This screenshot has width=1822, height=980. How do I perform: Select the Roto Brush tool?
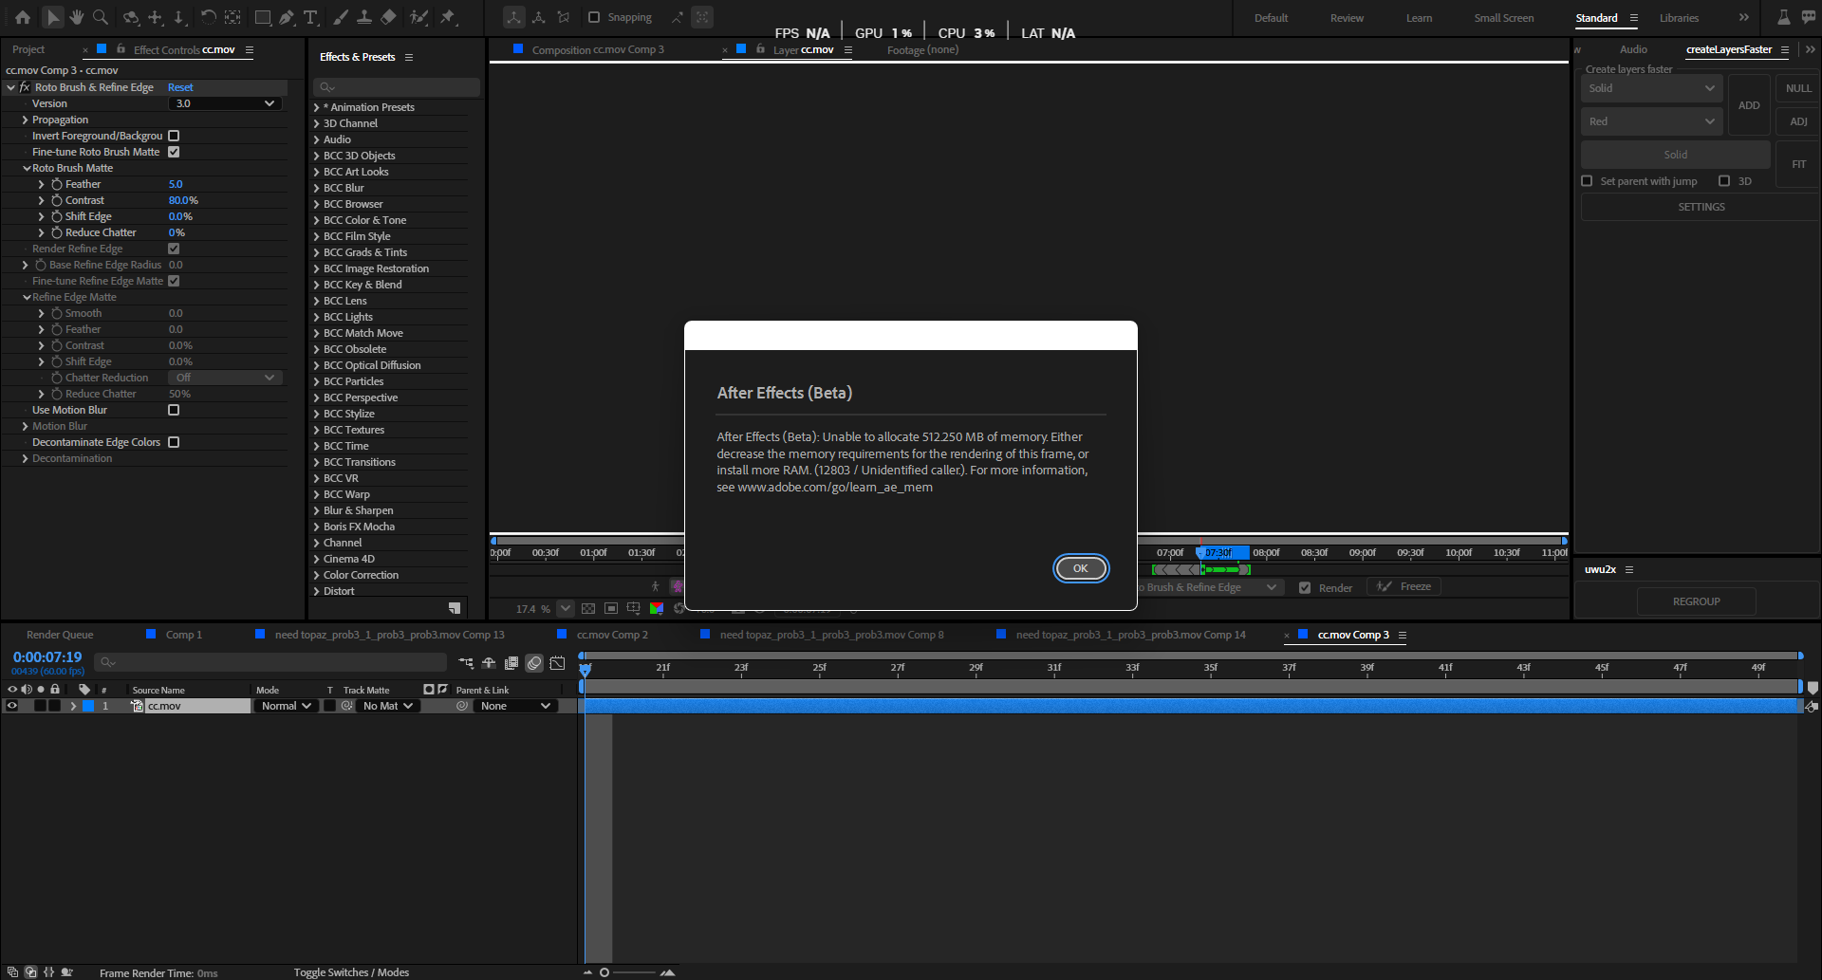418,17
